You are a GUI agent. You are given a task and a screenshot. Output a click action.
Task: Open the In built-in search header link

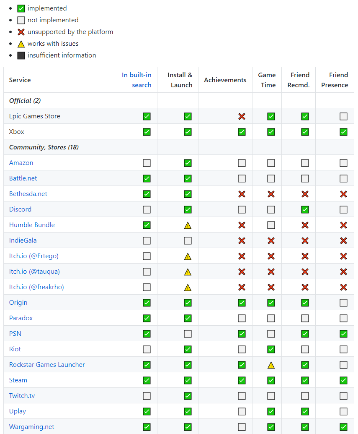click(137, 80)
